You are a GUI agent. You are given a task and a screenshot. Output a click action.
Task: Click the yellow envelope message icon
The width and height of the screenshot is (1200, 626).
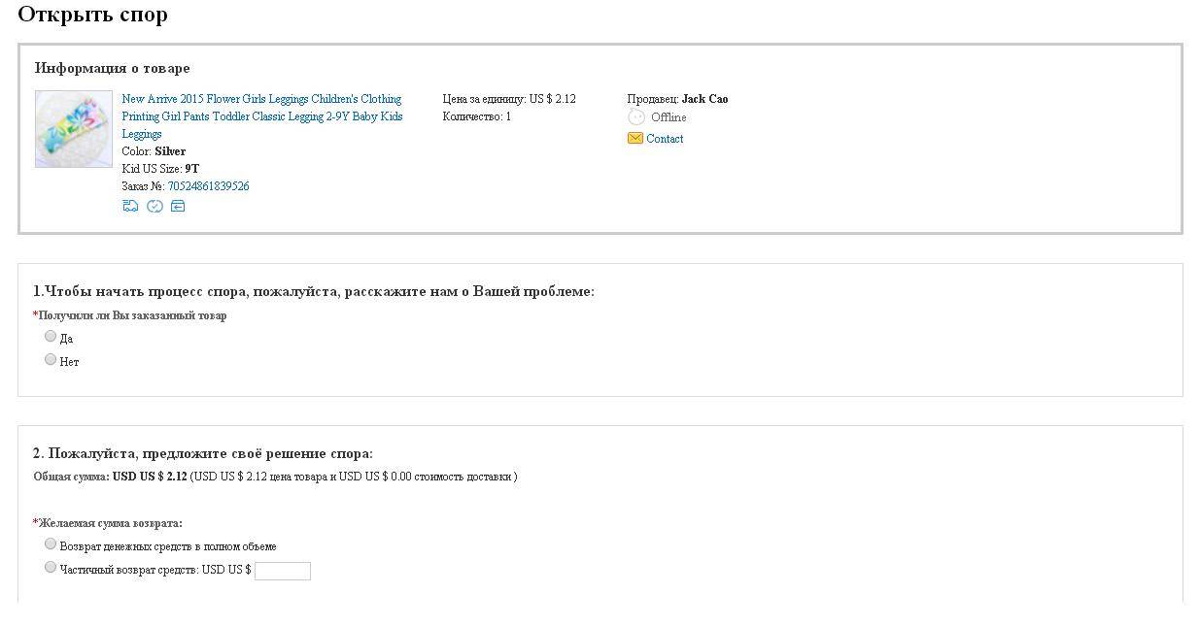pos(635,139)
